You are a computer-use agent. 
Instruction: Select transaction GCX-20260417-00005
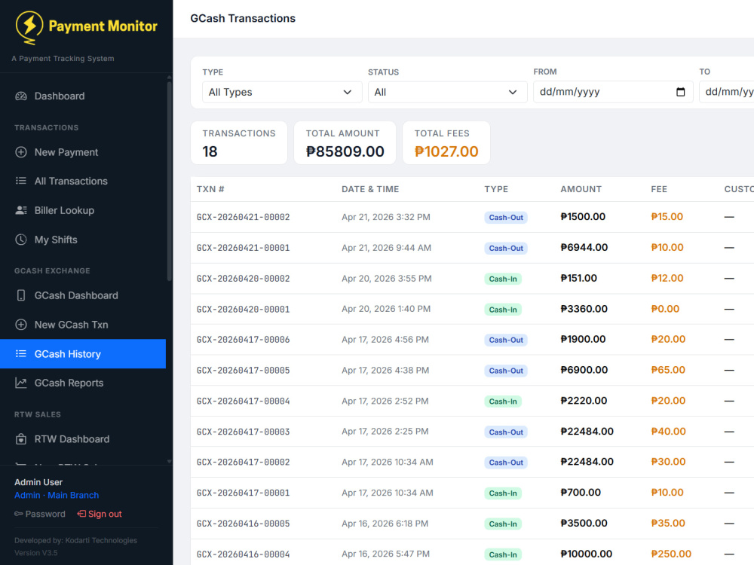coord(244,371)
